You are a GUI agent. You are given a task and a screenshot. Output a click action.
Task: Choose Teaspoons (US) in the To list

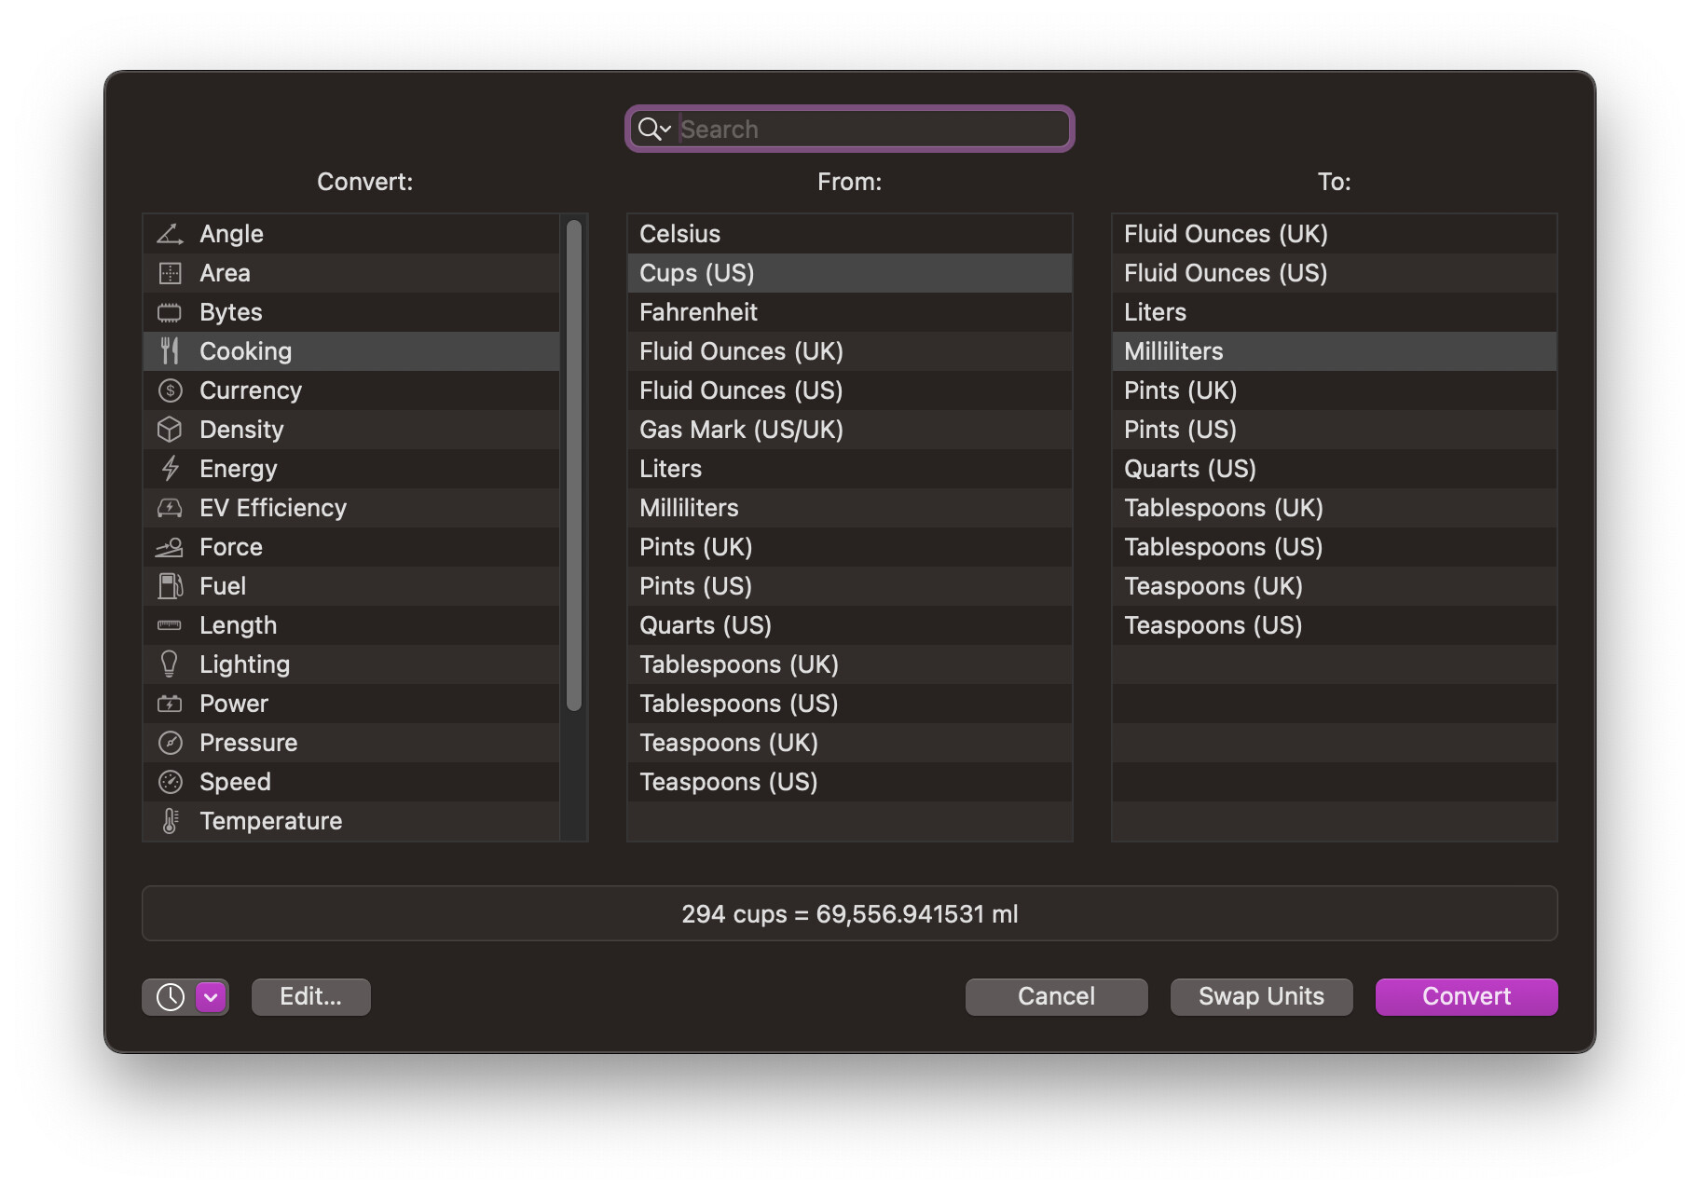click(x=1335, y=625)
